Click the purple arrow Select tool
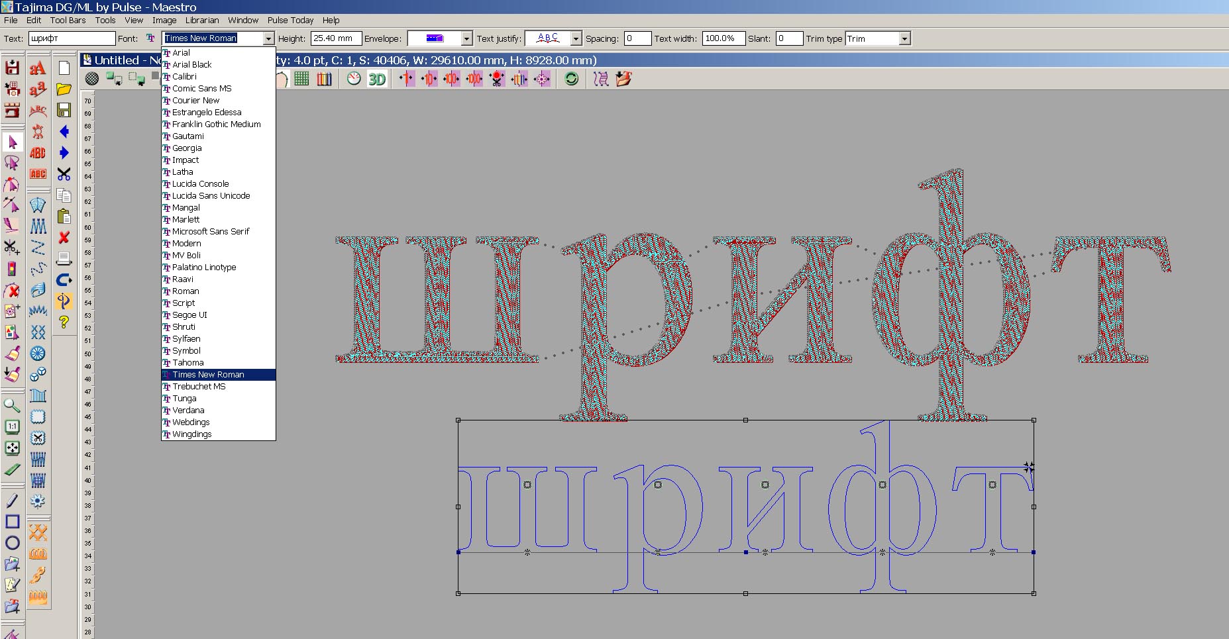Screen dimensions: 1229x639 tap(12, 142)
